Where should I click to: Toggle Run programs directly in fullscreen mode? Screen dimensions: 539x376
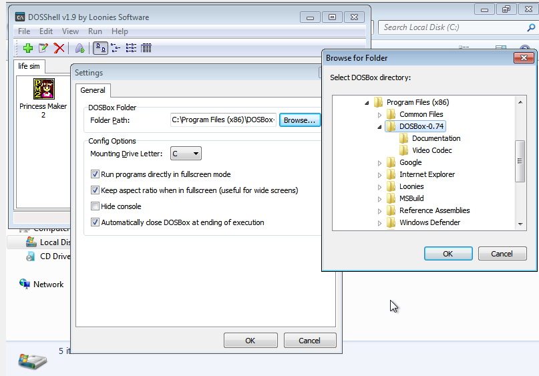pos(95,174)
